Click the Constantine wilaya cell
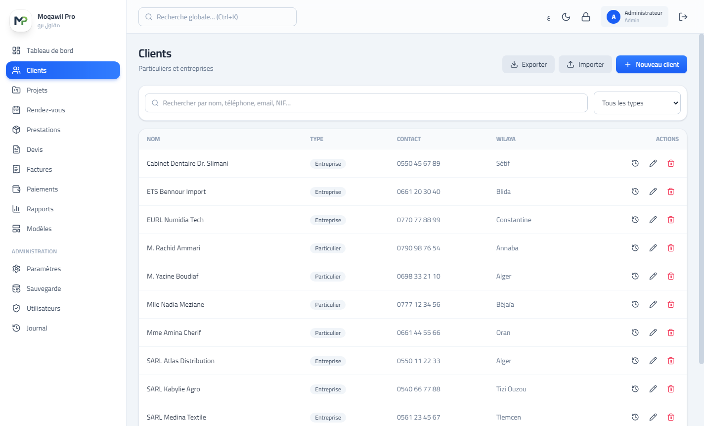The width and height of the screenshot is (704, 426). 514,220
